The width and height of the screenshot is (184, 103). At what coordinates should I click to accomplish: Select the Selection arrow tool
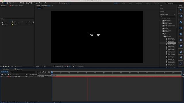pos(5,3)
